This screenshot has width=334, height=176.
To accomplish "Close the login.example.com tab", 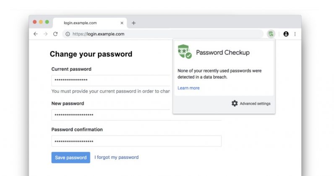I will pos(122,23).
